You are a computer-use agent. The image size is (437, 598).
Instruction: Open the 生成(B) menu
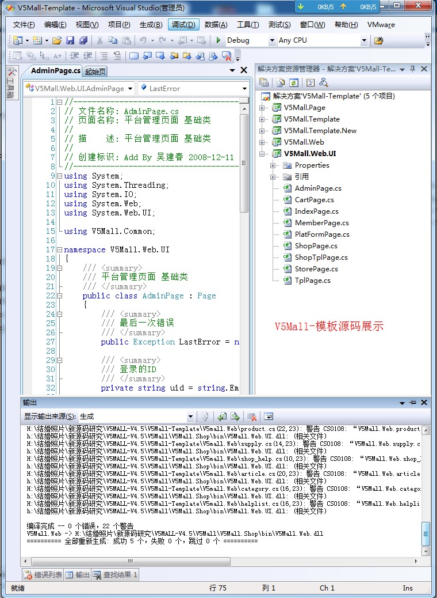click(x=151, y=25)
